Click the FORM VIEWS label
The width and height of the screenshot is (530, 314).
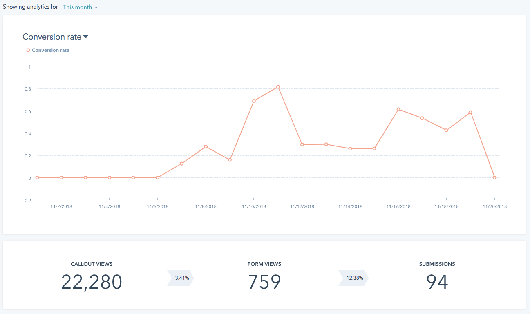point(264,264)
